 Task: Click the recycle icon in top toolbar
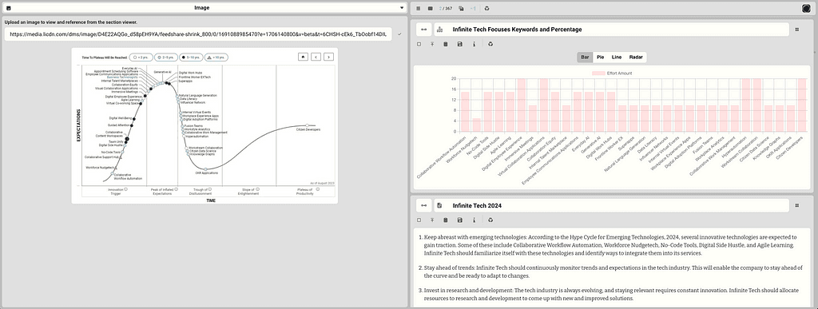click(x=486, y=8)
